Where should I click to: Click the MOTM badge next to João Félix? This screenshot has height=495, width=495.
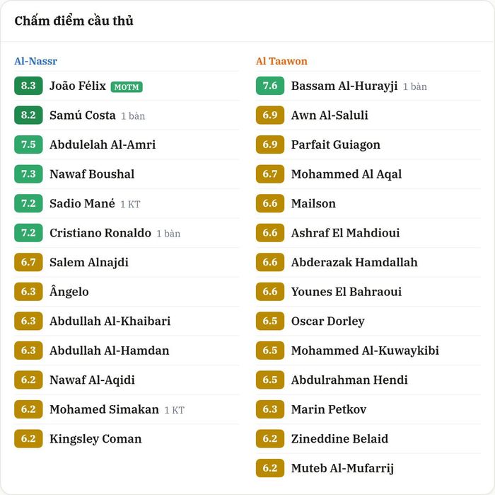[127, 87]
